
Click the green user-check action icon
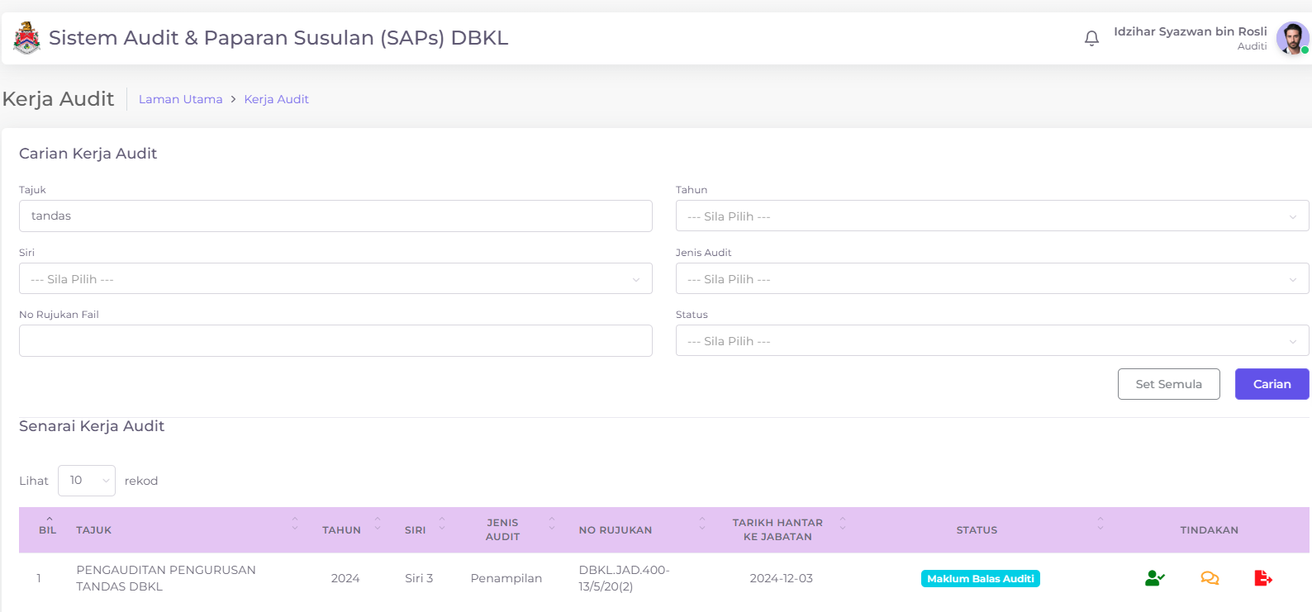coord(1154,578)
